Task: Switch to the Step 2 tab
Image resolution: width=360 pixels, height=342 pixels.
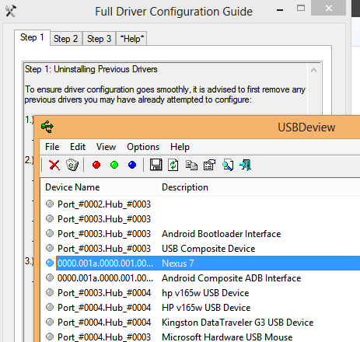Action: 66,39
